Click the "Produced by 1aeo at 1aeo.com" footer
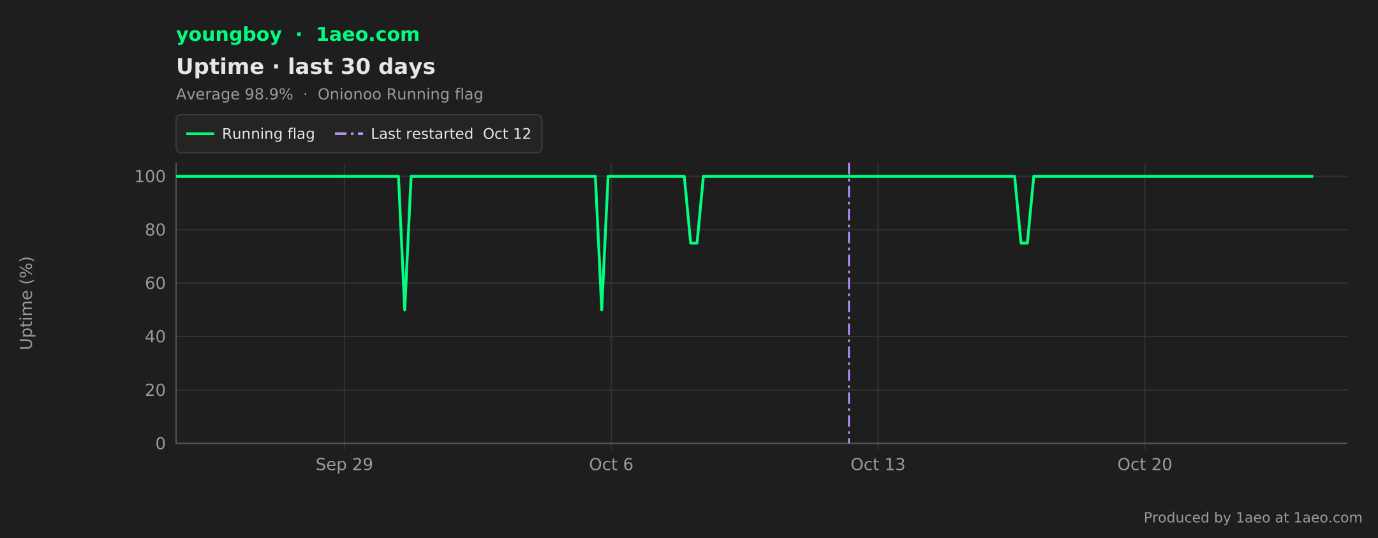This screenshot has width=1378, height=538. pos(1253,518)
